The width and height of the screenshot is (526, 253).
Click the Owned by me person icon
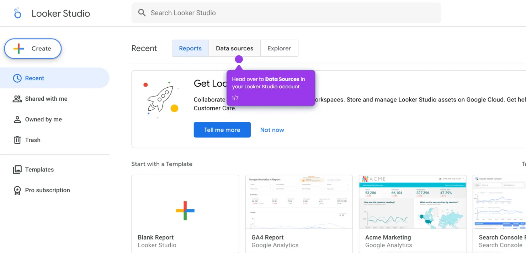tap(17, 119)
